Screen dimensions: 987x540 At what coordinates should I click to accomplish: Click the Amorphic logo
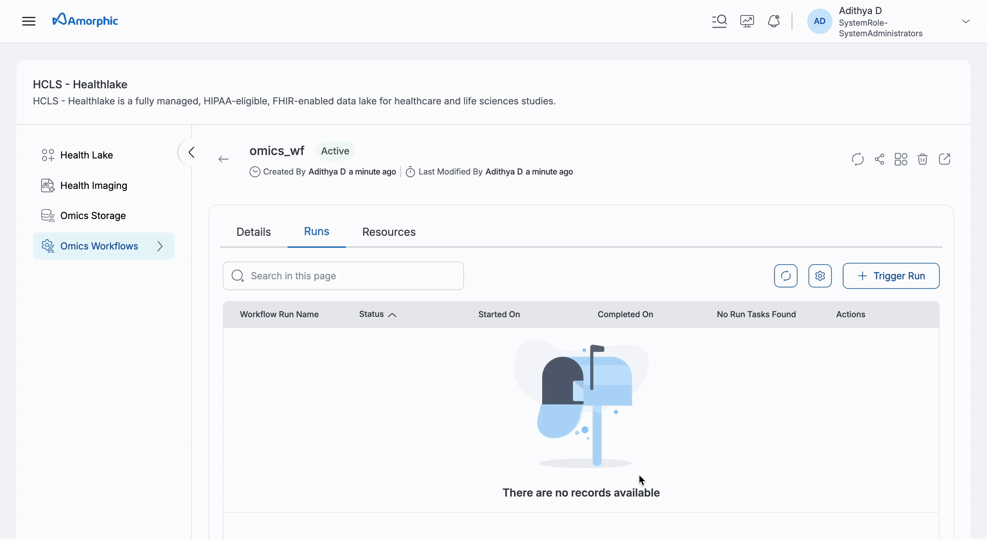85,20
